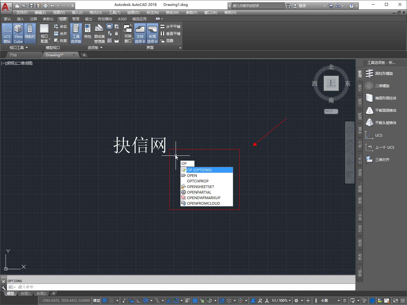Open the quick access toolbar customize dropdown
Screen dimensions: 407x305
point(73,6)
